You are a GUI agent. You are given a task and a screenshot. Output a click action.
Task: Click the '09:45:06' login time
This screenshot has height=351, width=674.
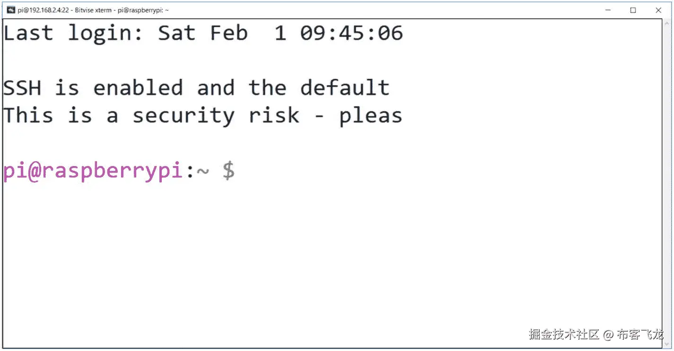[351, 33]
